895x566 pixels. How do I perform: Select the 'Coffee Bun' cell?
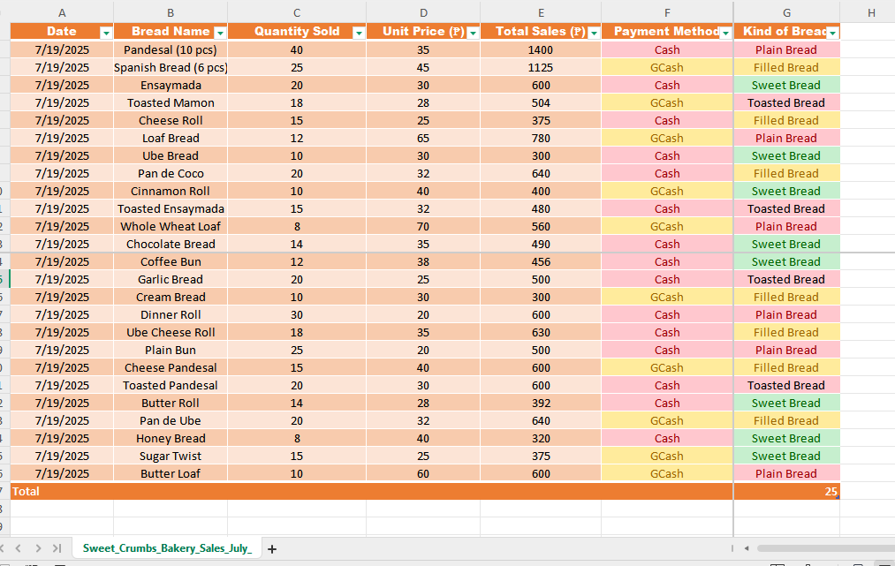[x=171, y=262]
